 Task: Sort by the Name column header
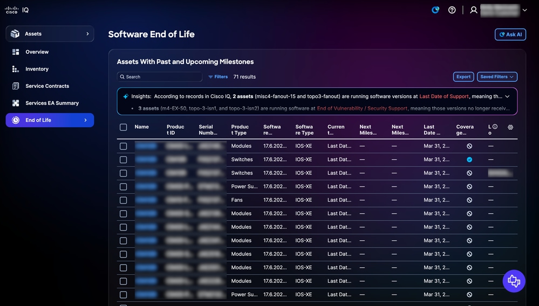[x=141, y=127]
